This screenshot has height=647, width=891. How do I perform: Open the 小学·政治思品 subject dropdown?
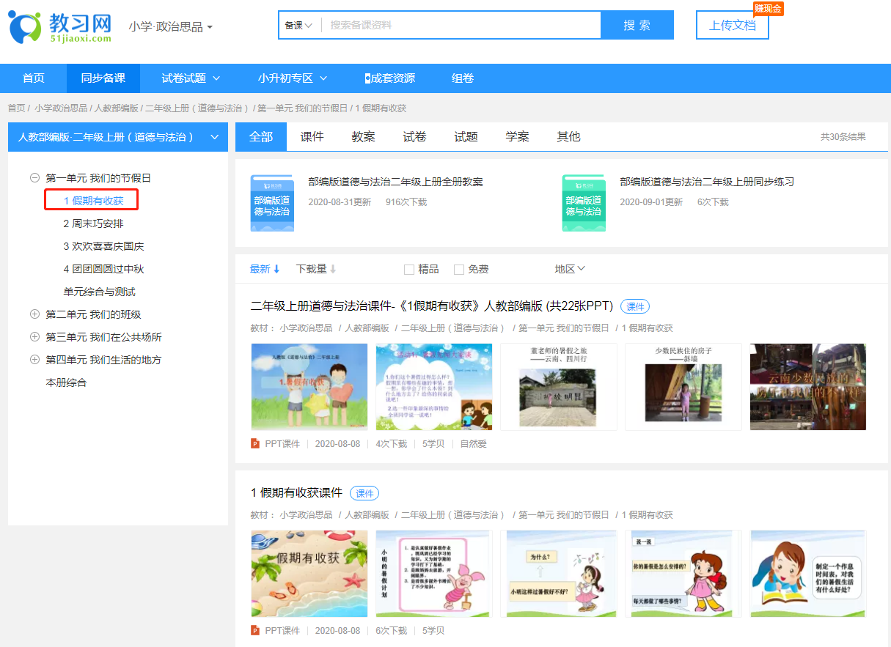click(170, 26)
